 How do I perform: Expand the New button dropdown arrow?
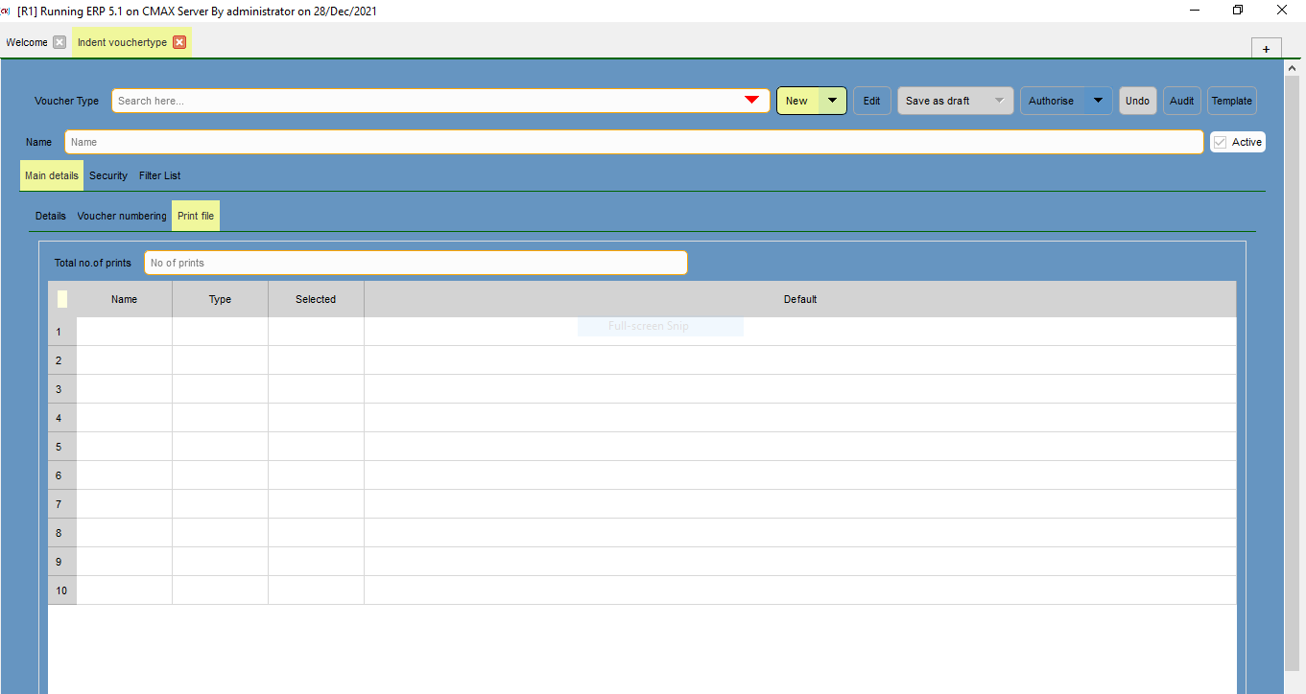coord(832,101)
